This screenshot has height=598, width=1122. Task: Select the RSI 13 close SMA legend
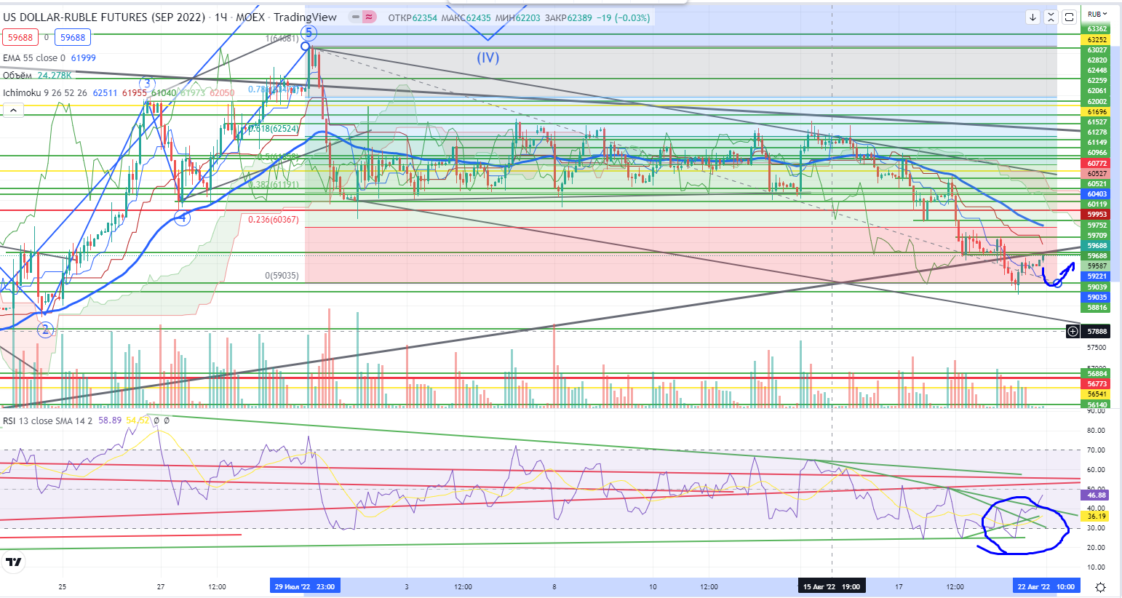(47, 420)
